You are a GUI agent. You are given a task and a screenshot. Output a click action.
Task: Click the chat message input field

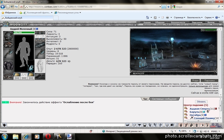(66, 125)
